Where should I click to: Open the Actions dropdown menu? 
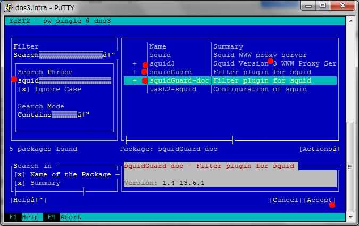[320, 149]
